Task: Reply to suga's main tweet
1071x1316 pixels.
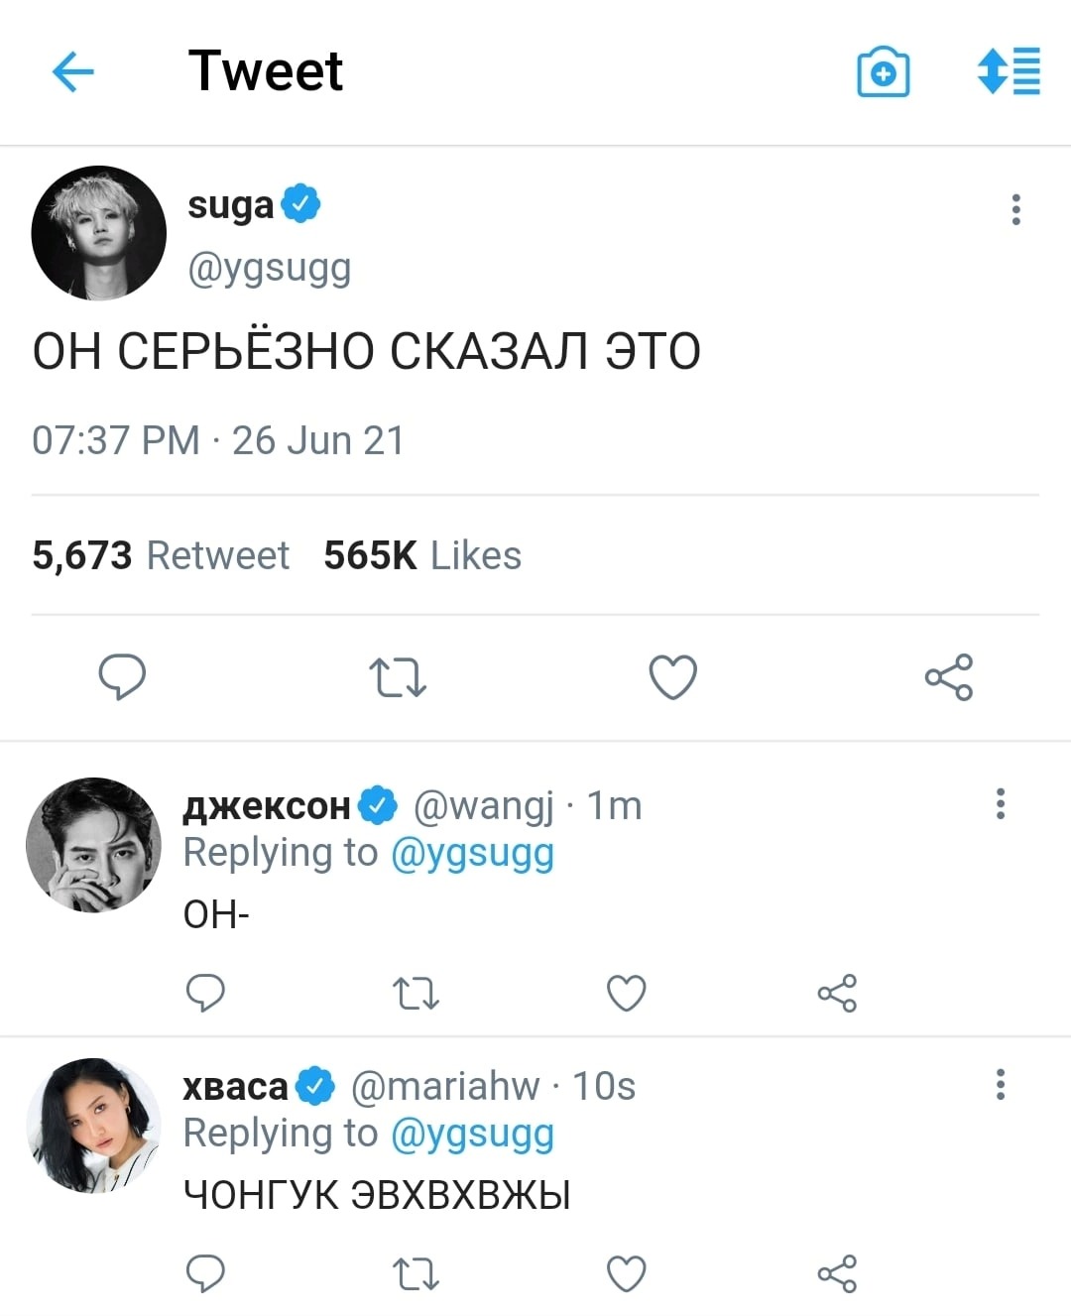Action: [x=123, y=677]
